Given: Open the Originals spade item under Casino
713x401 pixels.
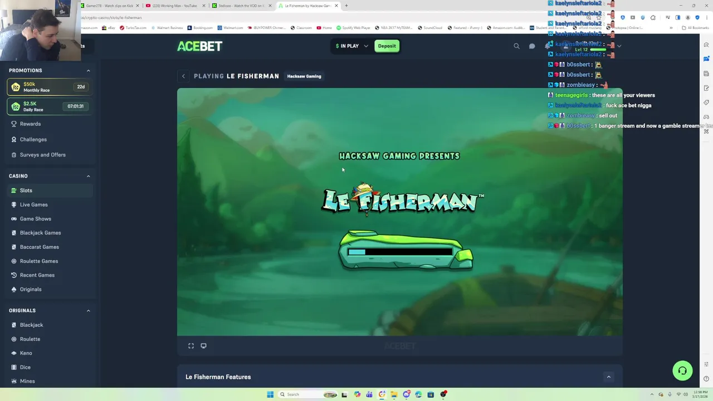Looking at the screenshot, I should click(x=49, y=289).
